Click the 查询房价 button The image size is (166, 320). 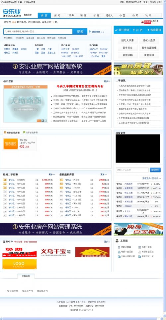click(x=155, y=170)
